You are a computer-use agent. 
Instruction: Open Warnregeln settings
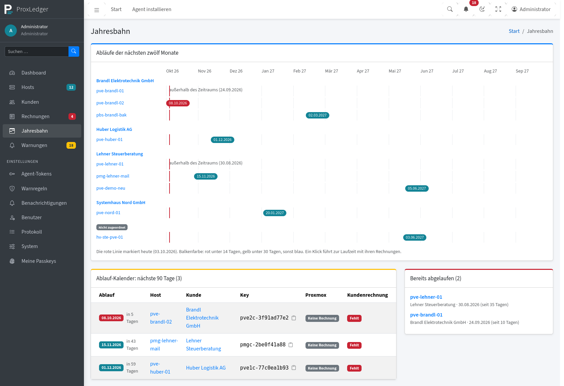42,189
